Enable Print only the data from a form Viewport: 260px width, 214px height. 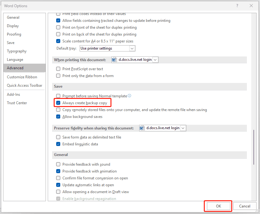tap(58, 76)
